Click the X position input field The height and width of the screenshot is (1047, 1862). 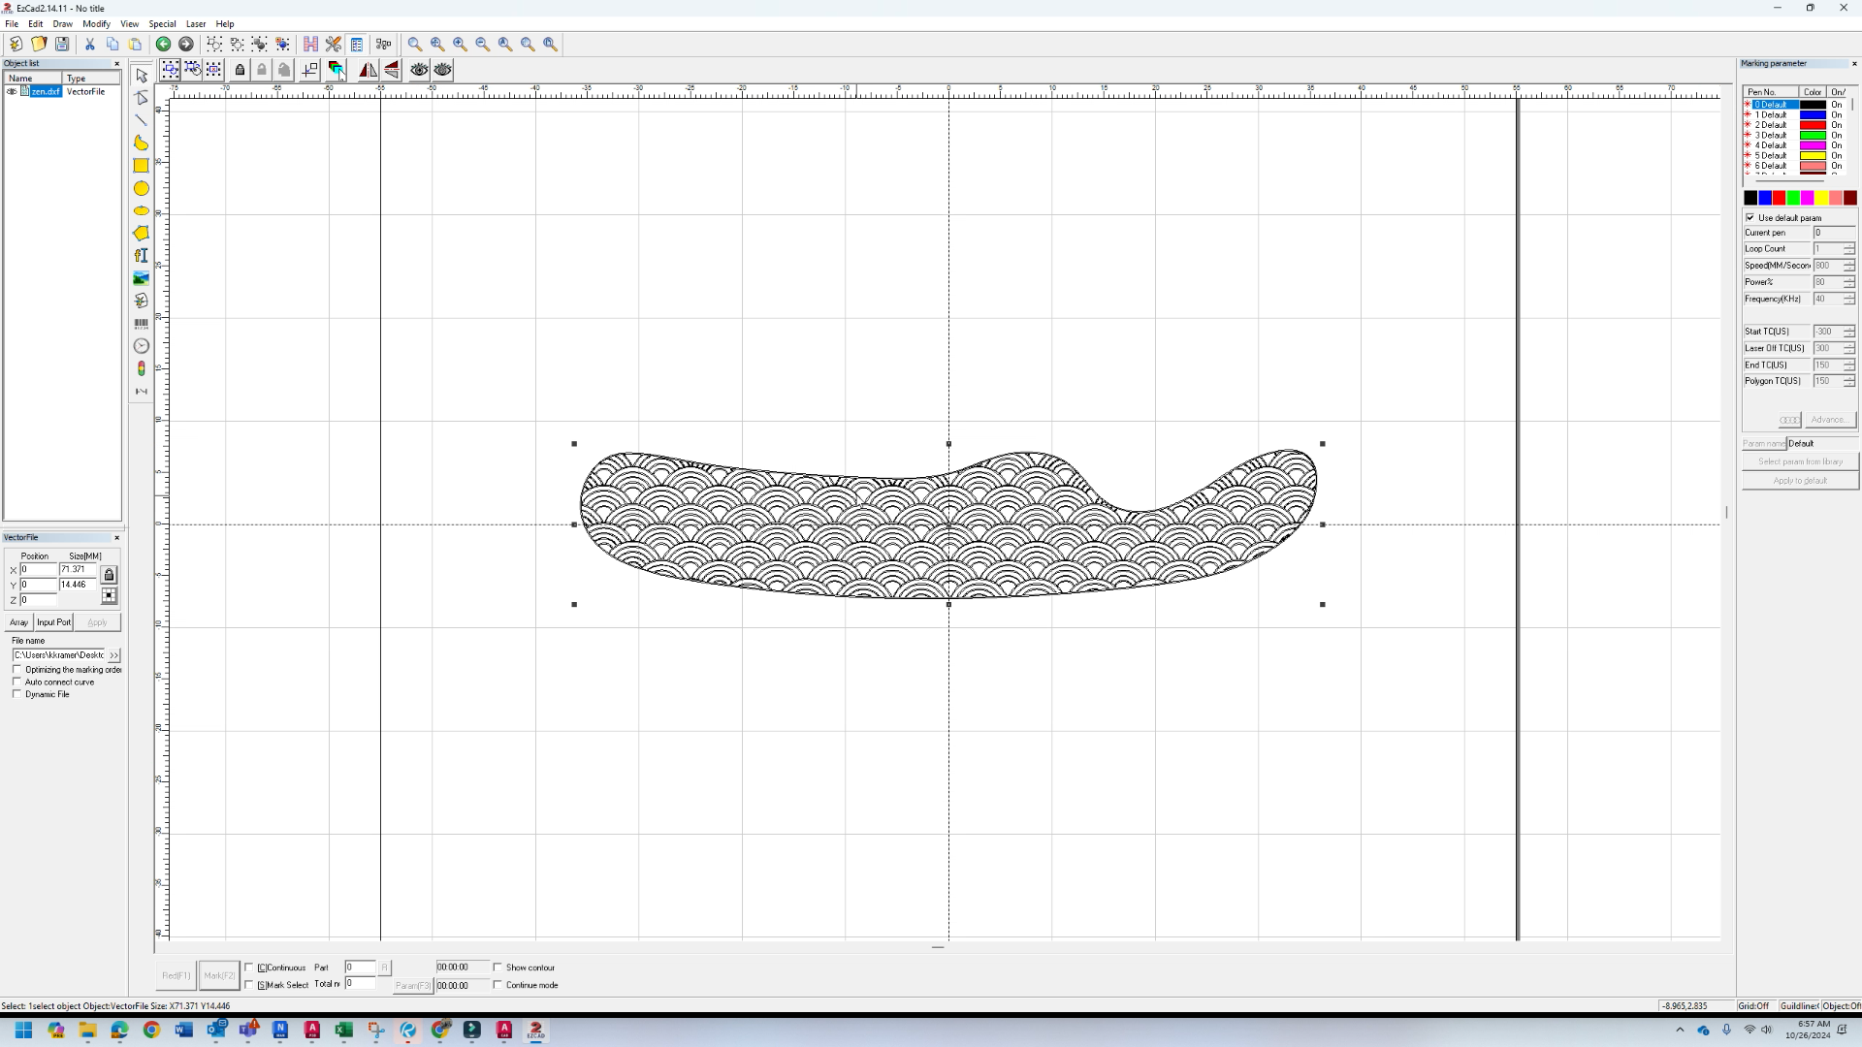pos(39,570)
